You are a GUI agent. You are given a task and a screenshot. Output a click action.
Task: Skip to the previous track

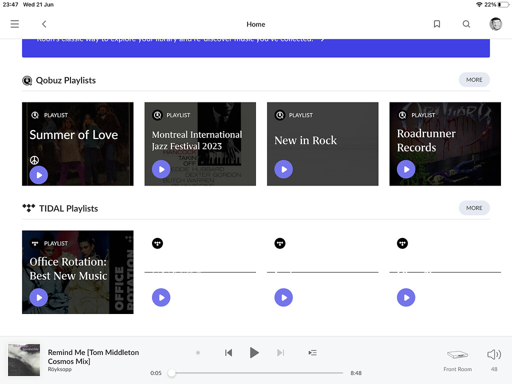coord(228,352)
